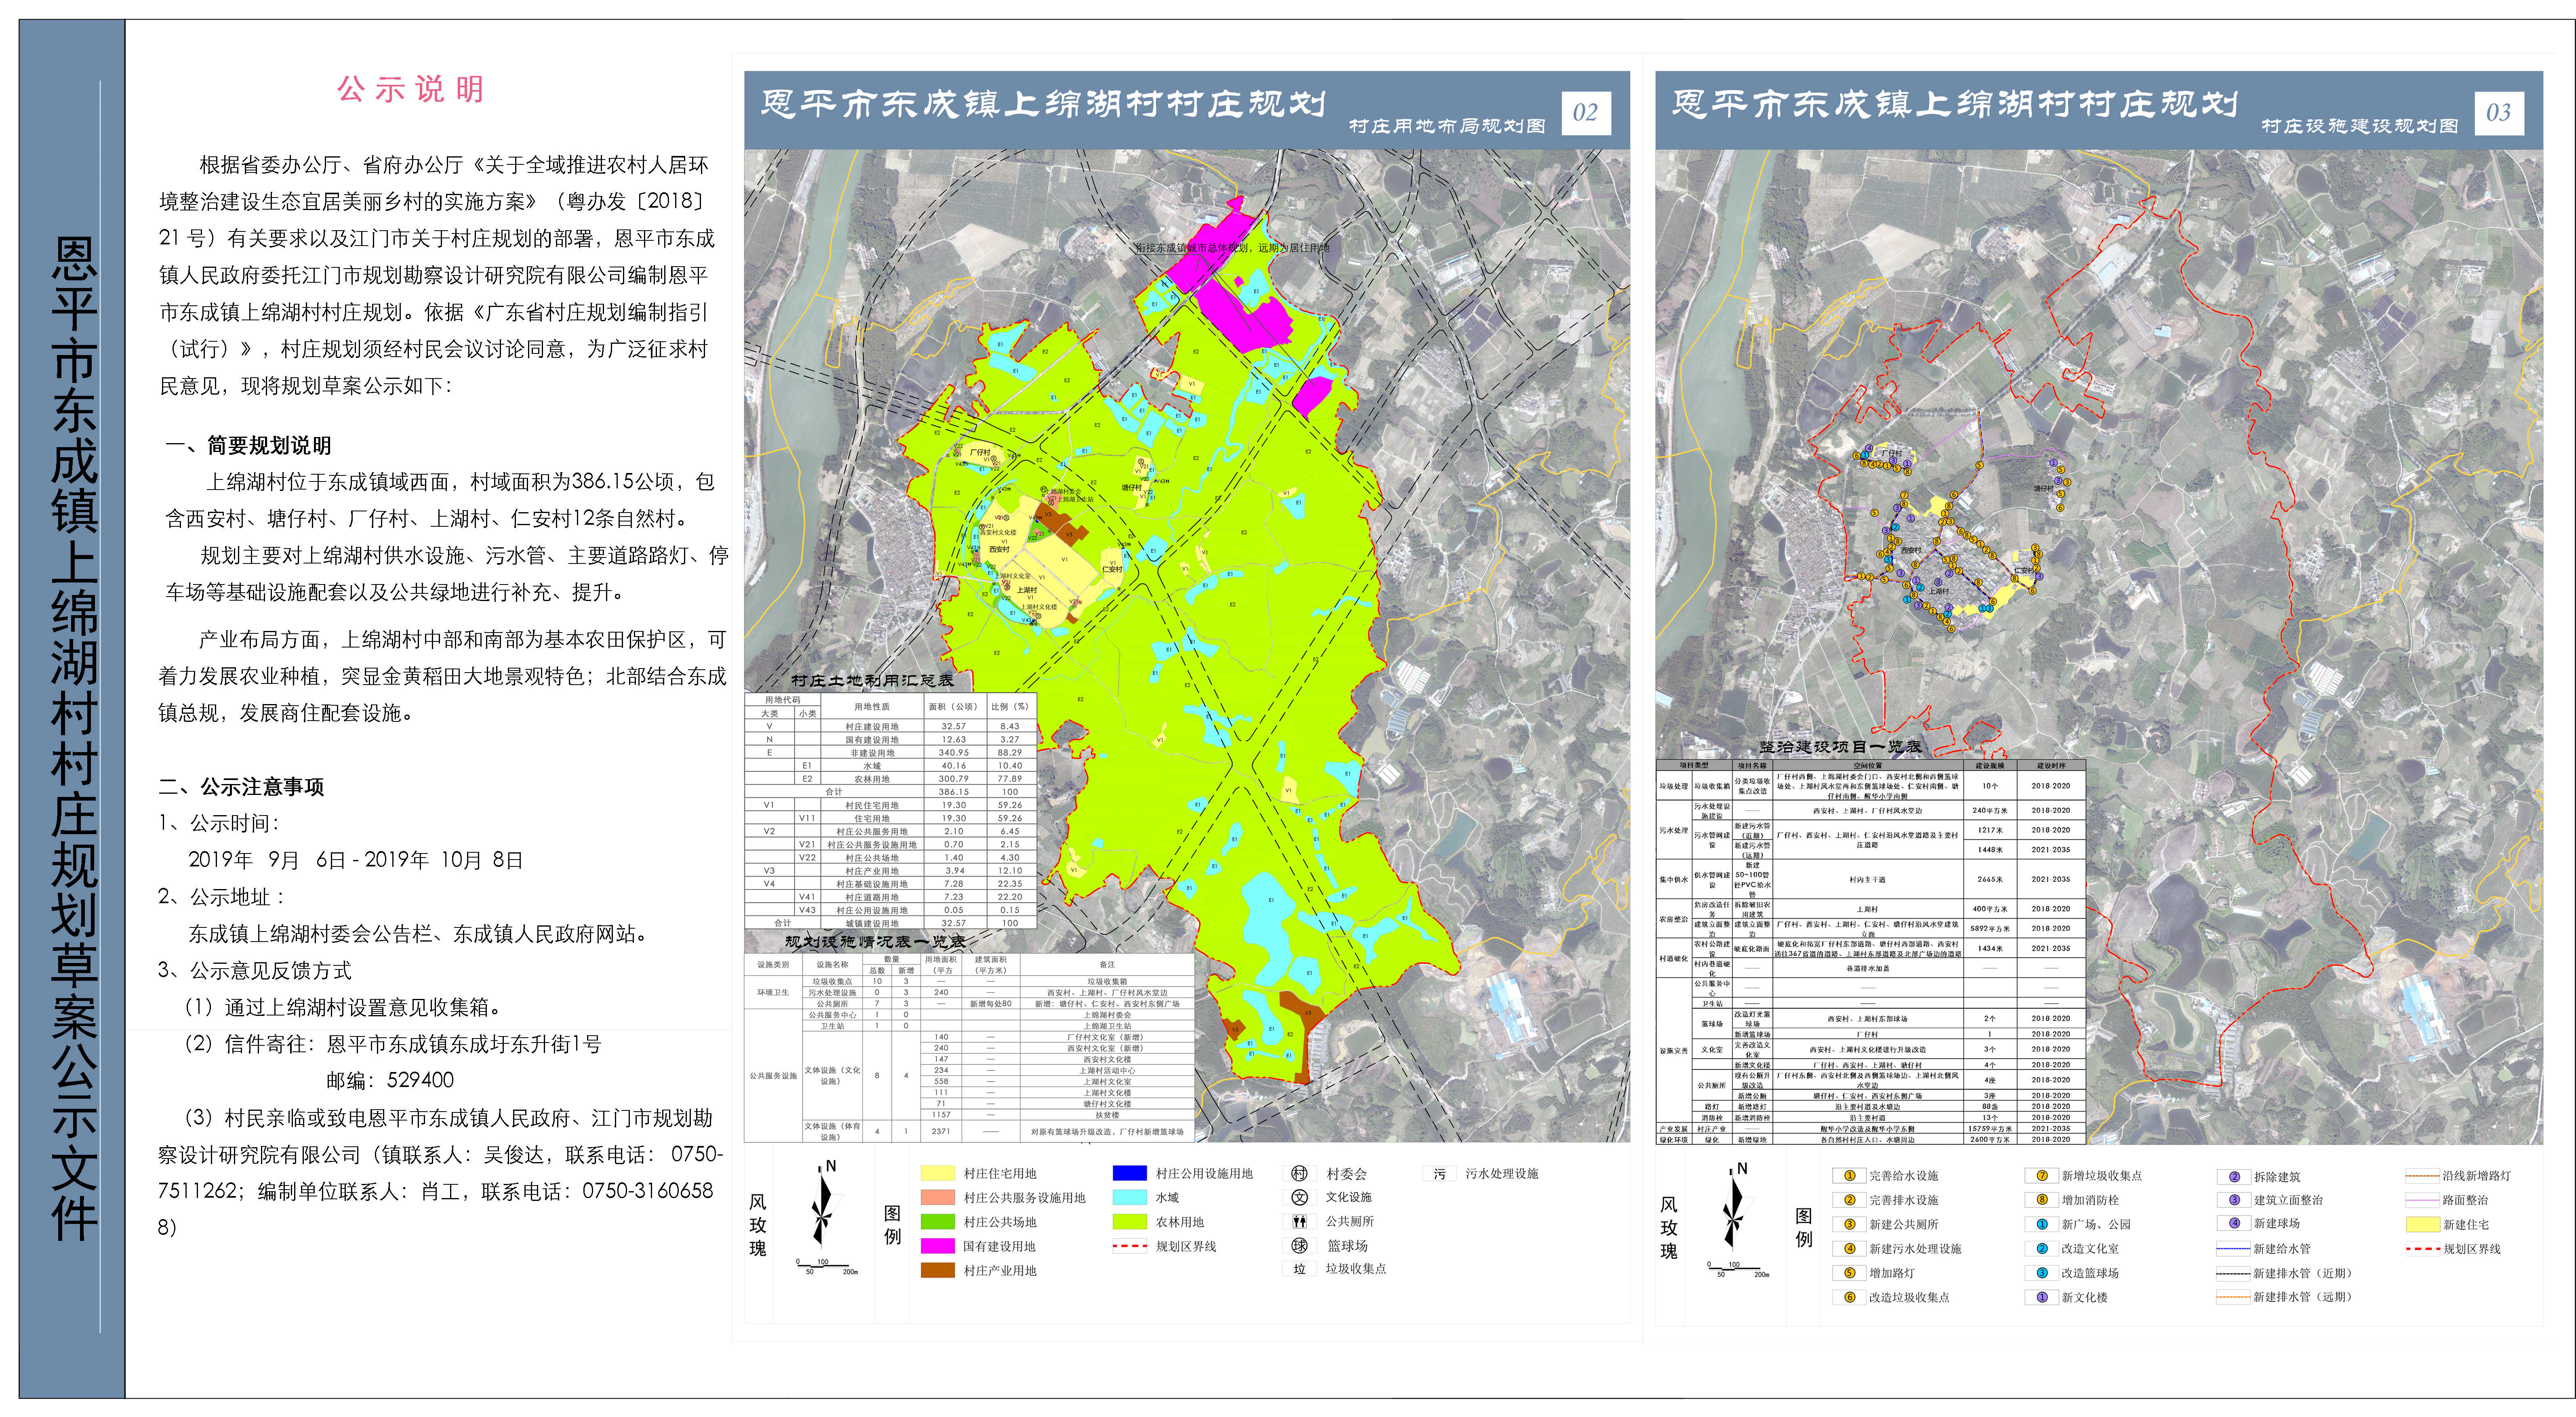Click legend marker 4 新建污水处理设施
The width and height of the screenshot is (2576, 1417).
click(1849, 1249)
